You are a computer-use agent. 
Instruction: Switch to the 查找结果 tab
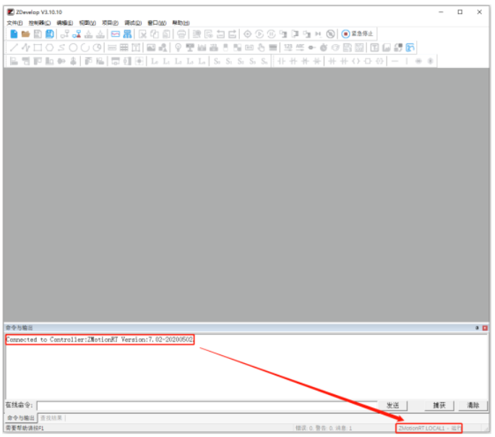click(x=51, y=418)
